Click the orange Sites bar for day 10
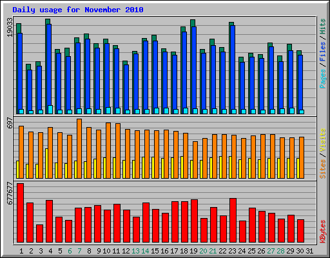The width and height of the screenshot is (330, 258). pos(108,150)
